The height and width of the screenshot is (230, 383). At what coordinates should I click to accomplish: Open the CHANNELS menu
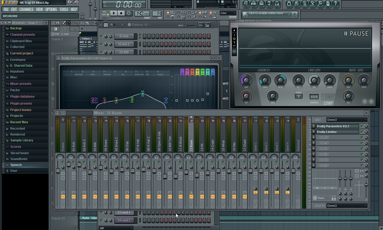[26, 9]
